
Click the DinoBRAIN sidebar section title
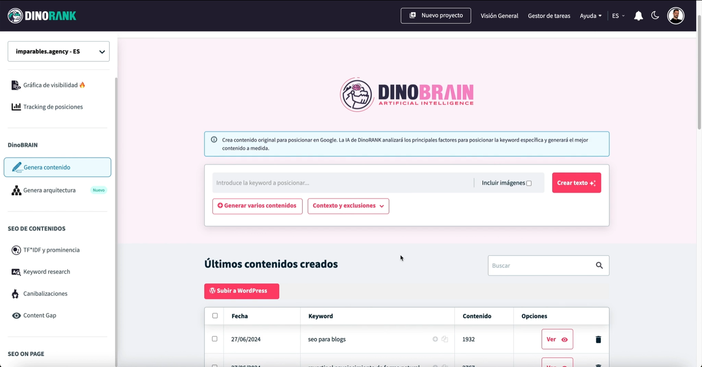(x=23, y=145)
